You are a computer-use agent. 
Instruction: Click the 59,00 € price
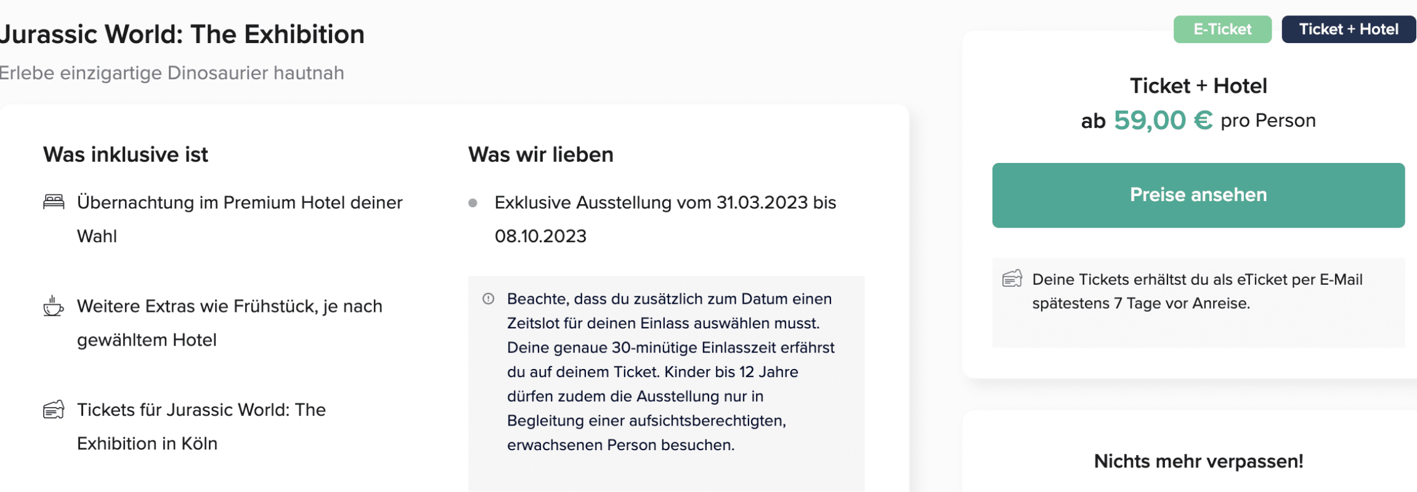tap(1163, 121)
